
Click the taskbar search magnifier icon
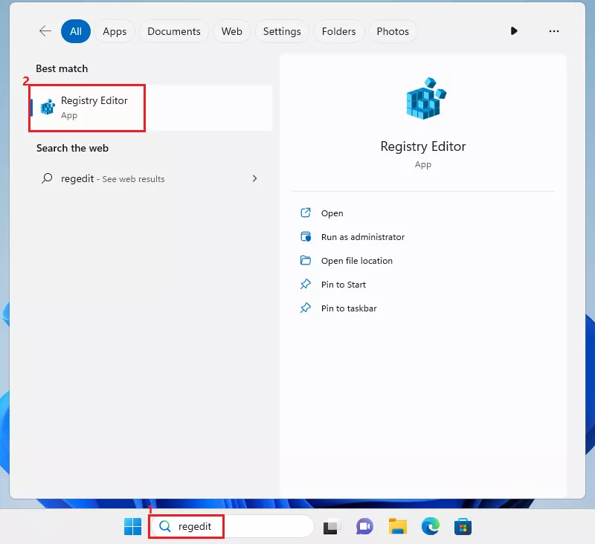coord(164,526)
